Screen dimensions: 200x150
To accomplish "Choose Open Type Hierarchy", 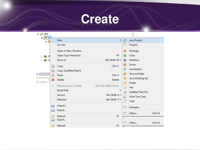I will pos(86,55).
